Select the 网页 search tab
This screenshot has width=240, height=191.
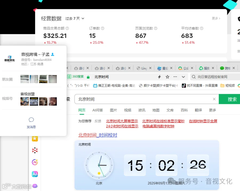click(x=82, y=110)
